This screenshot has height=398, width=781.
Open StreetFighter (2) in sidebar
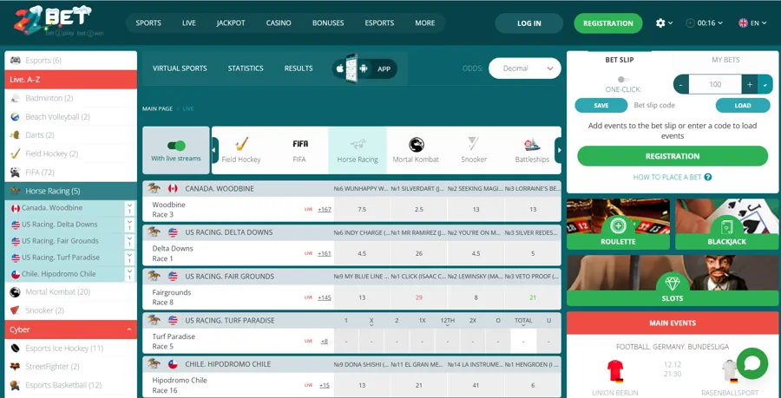(x=71, y=367)
